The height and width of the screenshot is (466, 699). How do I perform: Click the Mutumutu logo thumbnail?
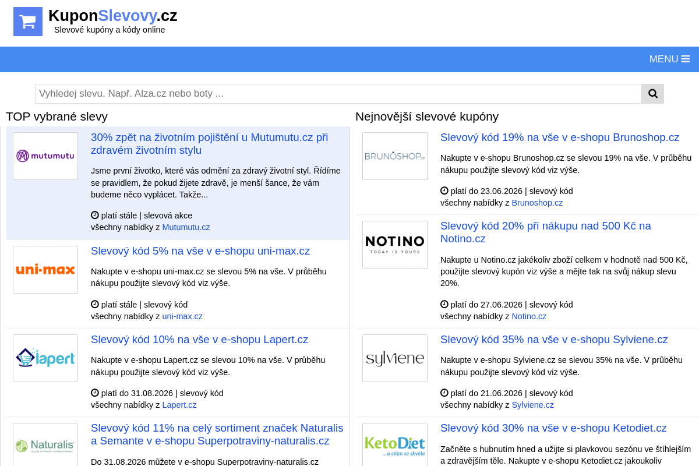coord(45,156)
